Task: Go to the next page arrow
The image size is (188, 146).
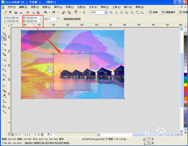Action: (x=35, y=135)
